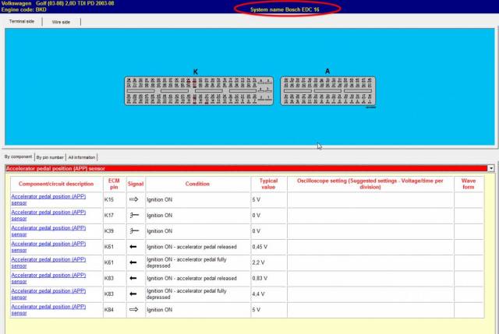Screen dimensions: 499x334
Task: Select the By component tab
Action: point(16,157)
